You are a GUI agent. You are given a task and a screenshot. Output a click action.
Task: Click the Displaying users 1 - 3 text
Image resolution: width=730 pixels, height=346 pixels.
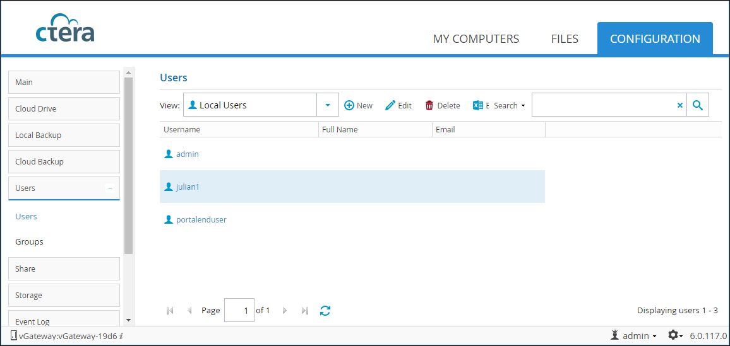tap(678, 310)
